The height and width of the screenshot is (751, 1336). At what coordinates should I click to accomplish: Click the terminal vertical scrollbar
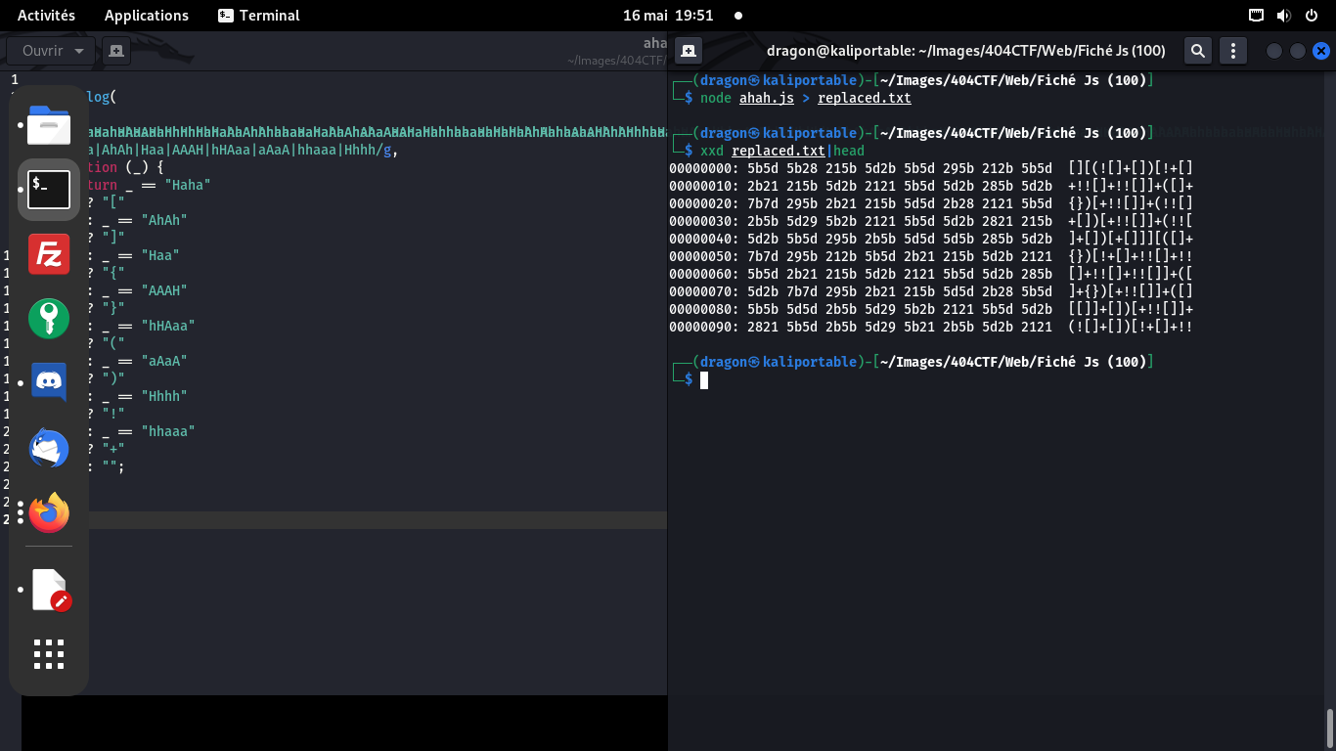click(x=1329, y=727)
